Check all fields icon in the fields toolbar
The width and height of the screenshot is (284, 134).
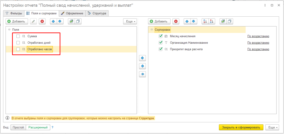coord(71,21)
